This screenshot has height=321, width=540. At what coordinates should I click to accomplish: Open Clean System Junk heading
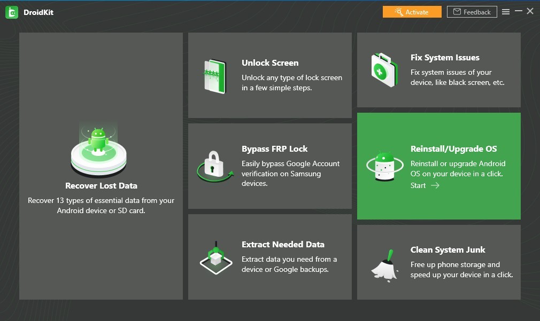448,250
